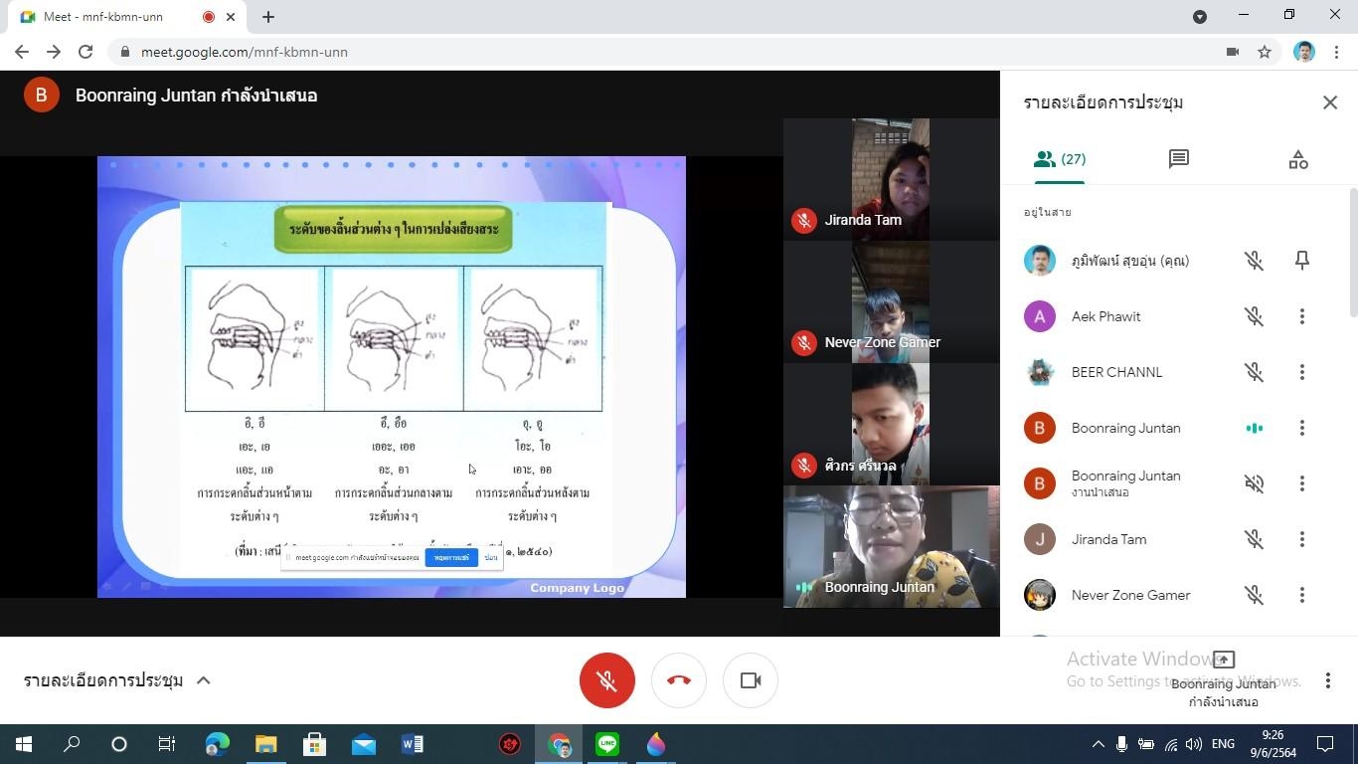Open the activities shapes tab
Image resolution: width=1358 pixels, height=764 pixels.
click(x=1297, y=159)
